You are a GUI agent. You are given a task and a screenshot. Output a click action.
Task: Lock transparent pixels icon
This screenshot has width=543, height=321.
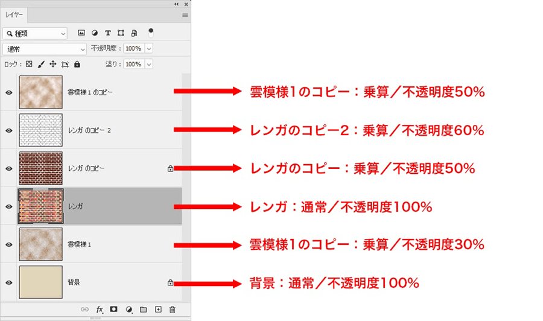pos(29,64)
